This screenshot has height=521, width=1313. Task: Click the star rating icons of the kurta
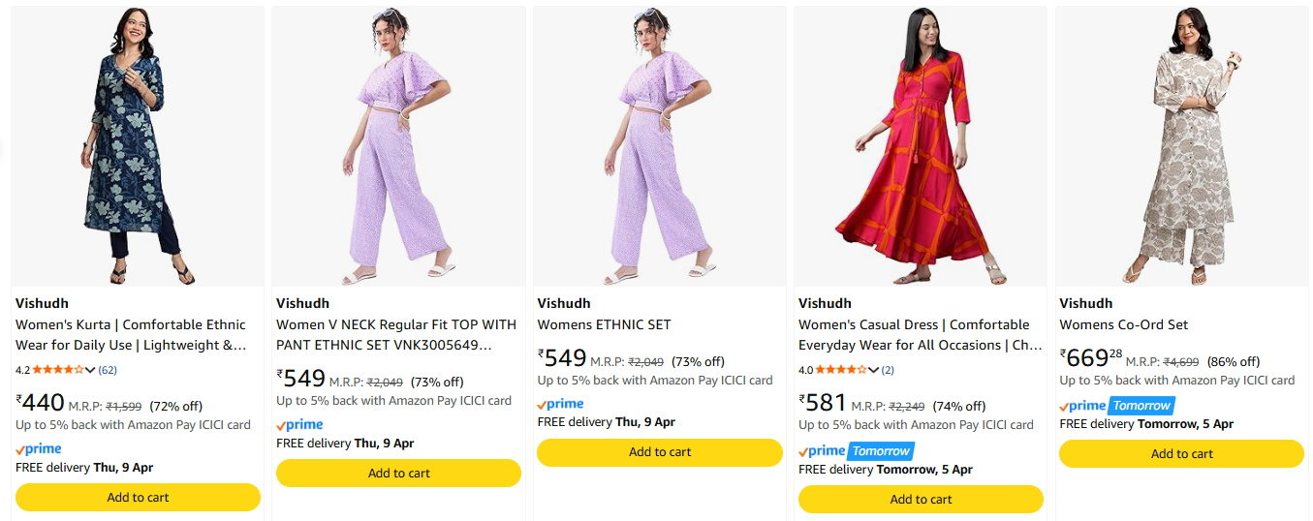click(57, 370)
